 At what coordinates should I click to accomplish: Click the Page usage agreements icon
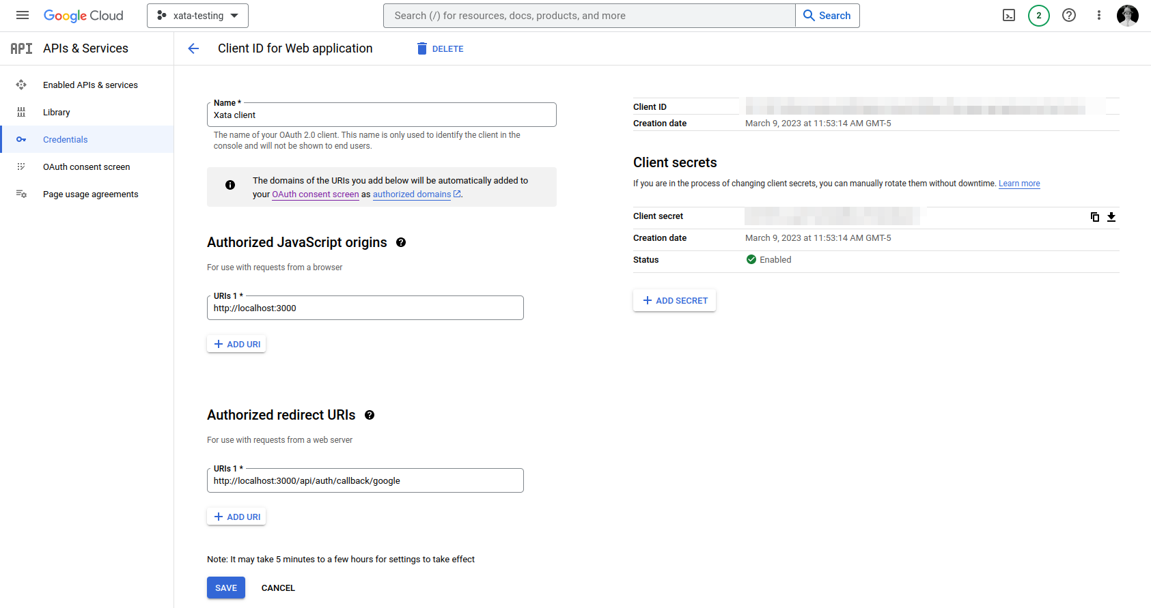(21, 194)
